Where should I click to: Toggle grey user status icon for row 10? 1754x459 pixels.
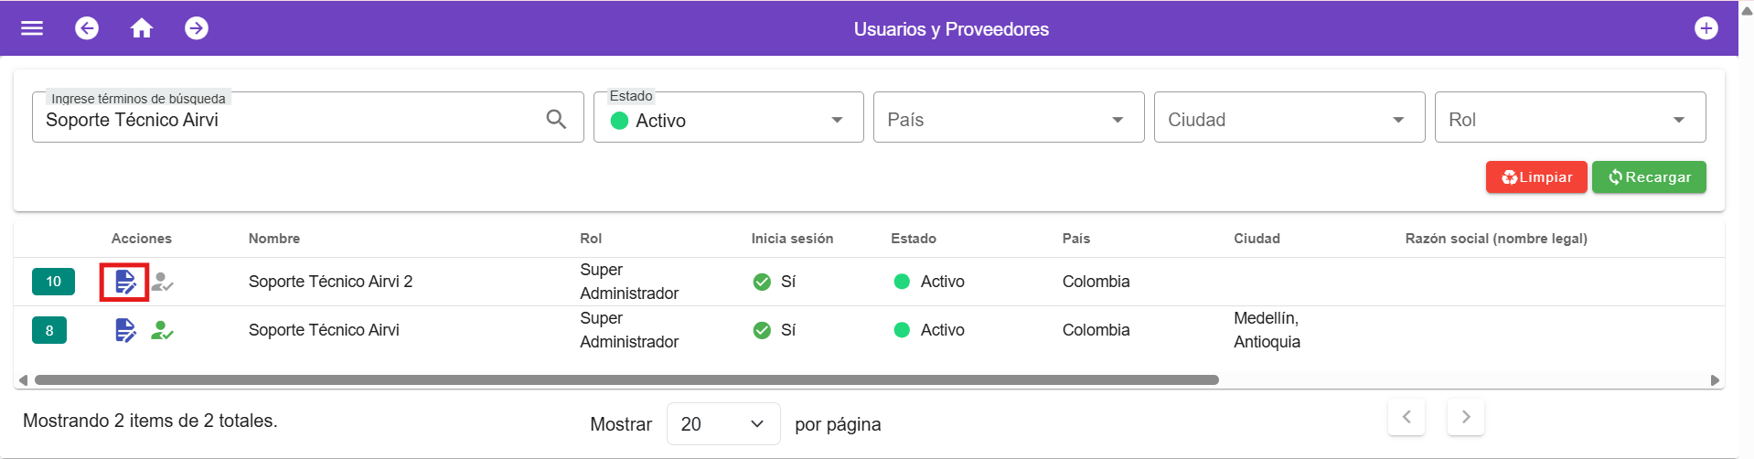coord(162,282)
